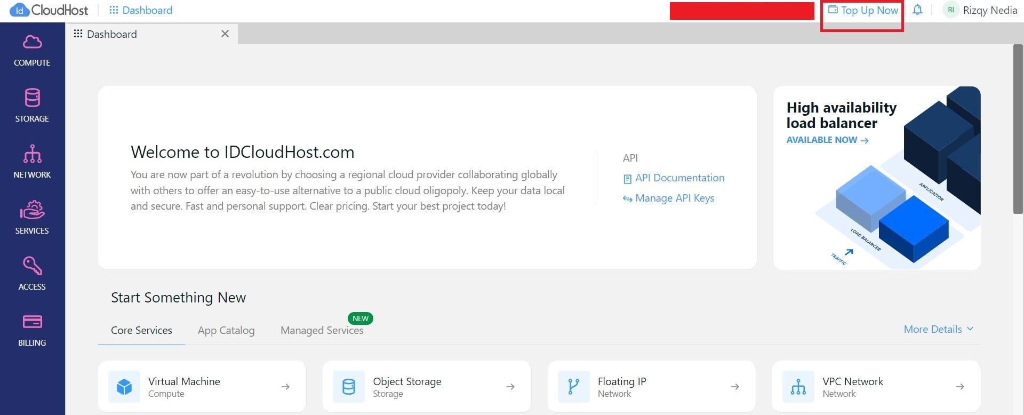Click the vertical page scrollbar
Viewport: 1024px width, 415px height.
pyautogui.click(x=1018, y=128)
